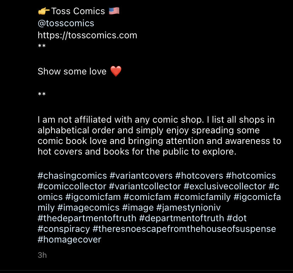This screenshot has width=293, height=273.
Task: Open the #theresnoescapefromthehouseofsuspense hashtag
Action: (184, 229)
